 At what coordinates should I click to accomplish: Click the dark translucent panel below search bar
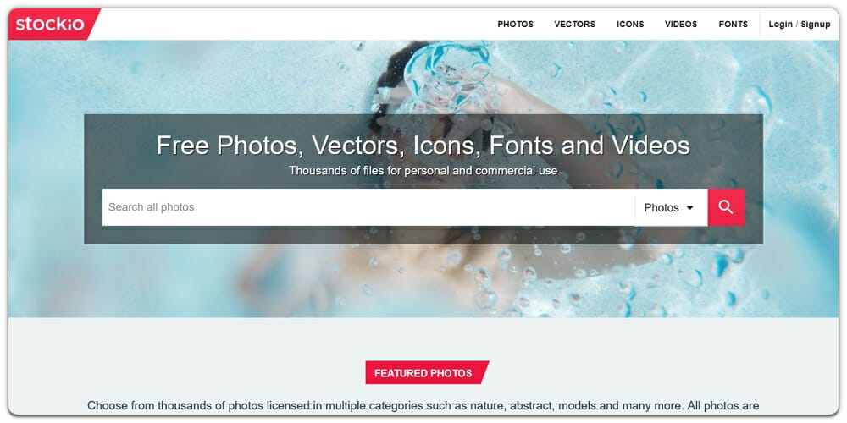(423, 235)
